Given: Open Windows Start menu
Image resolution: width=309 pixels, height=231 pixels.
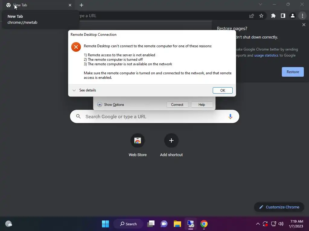Looking at the screenshot, I should pyautogui.click(x=105, y=224).
